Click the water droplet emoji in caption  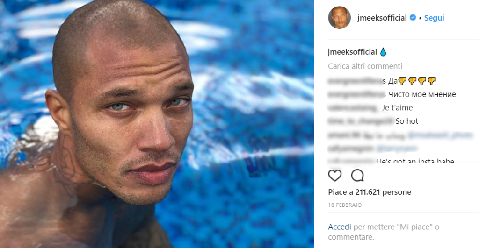(383, 52)
